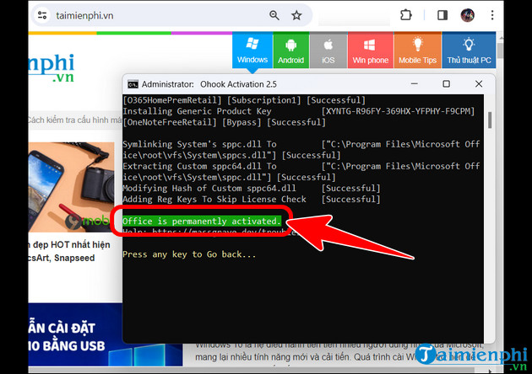Minimize the Ohook Activation 2.5 window
Viewport: 532px width, 374px height.
[415, 84]
